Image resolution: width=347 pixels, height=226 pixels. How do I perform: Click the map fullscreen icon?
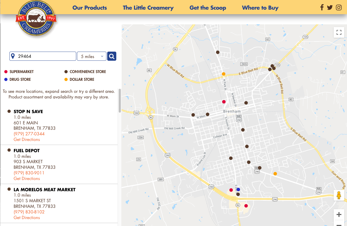pyautogui.click(x=339, y=32)
